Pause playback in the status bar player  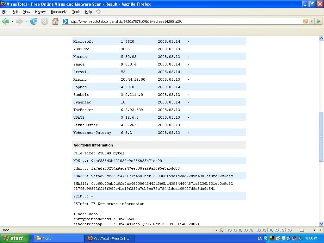tap(240, 230)
